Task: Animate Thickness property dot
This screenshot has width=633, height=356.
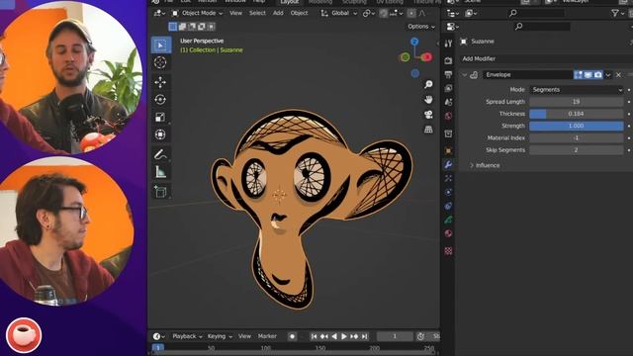Action: [x=629, y=114]
